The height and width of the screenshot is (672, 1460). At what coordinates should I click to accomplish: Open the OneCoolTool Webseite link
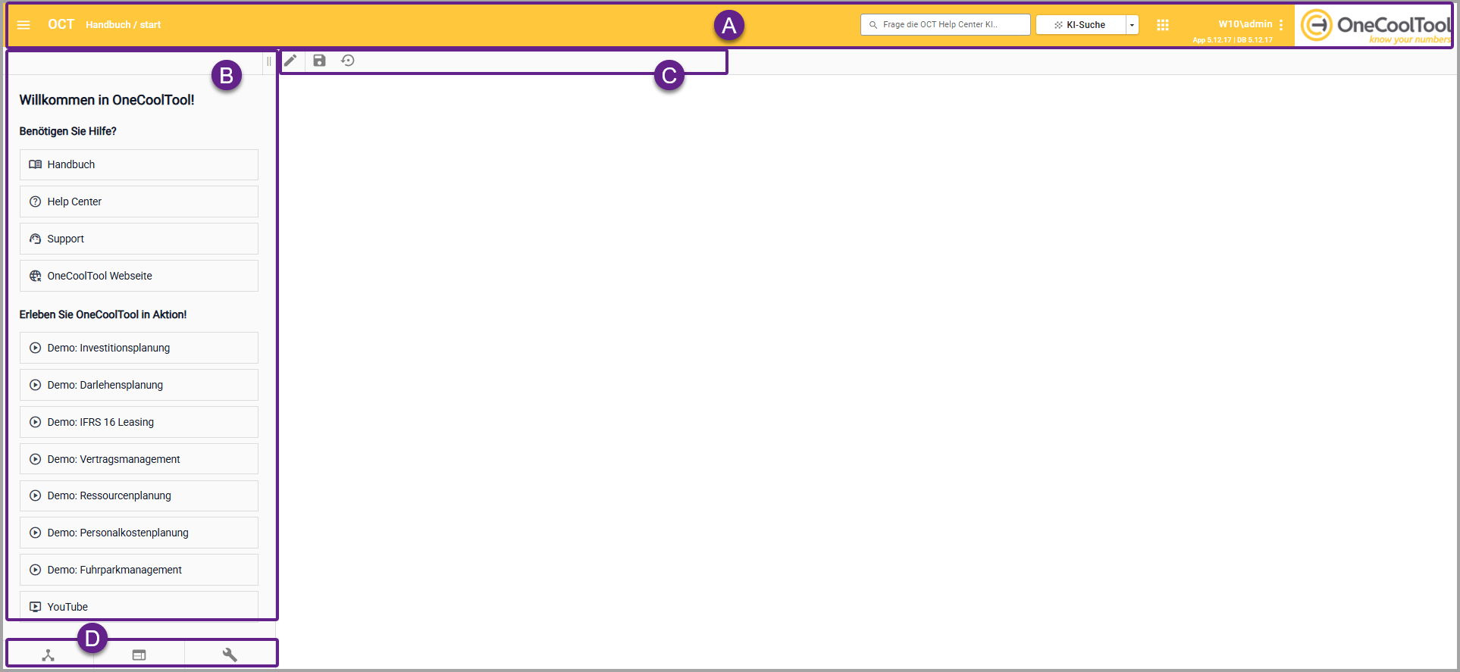click(139, 276)
